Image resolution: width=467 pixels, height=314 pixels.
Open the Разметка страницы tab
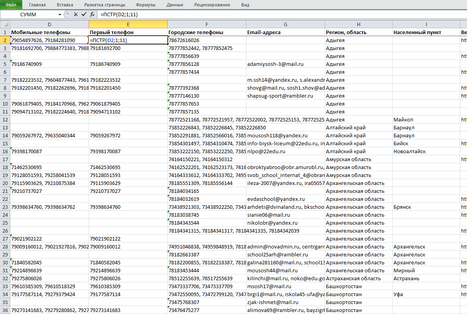(x=105, y=5)
